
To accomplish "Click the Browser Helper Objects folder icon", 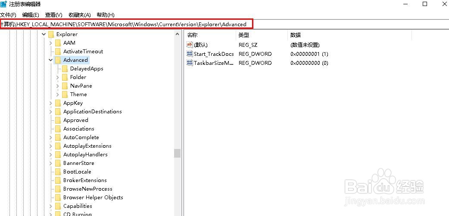I will coord(58,197).
